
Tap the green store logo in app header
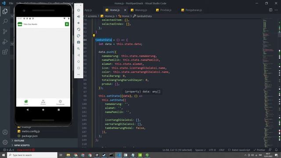tap(20, 24)
